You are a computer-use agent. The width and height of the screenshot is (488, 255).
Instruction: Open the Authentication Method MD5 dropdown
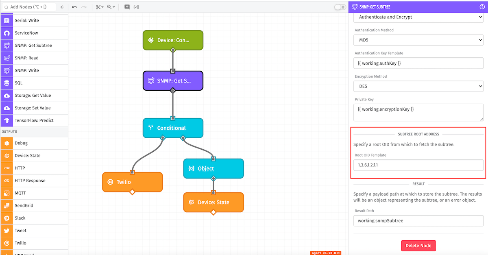click(418, 40)
